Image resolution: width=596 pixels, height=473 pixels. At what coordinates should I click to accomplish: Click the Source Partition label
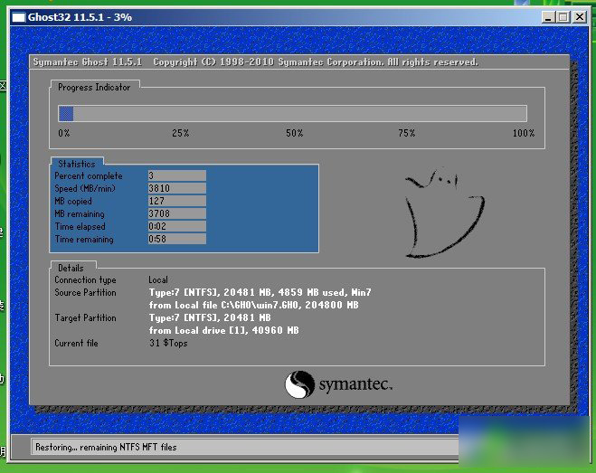point(85,292)
